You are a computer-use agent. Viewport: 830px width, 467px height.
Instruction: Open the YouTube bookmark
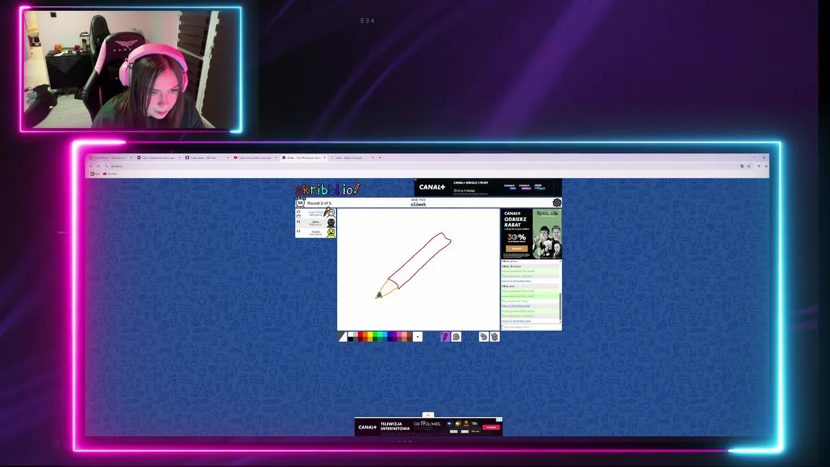110,174
